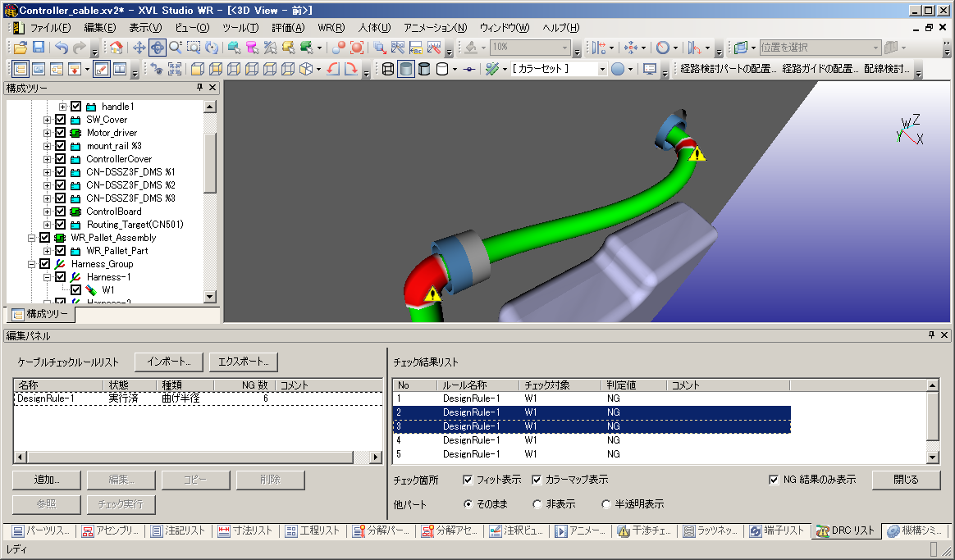Expand the SW_Cover tree node
Image resolution: width=955 pixels, height=560 pixels.
(x=47, y=120)
